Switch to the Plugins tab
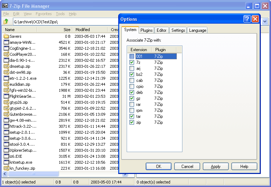This screenshot has width=271, height=187. [146, 30]
